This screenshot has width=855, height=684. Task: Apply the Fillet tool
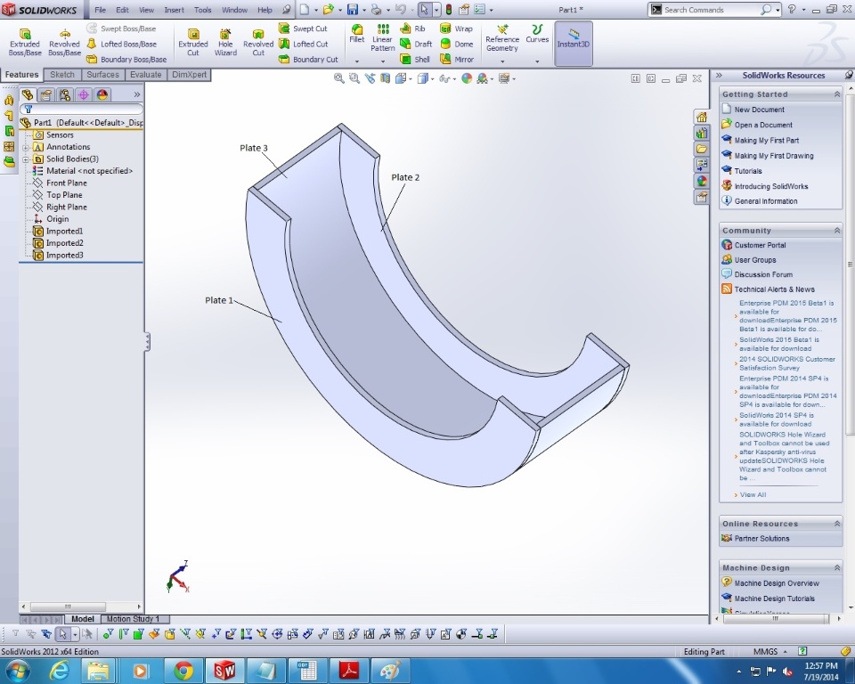pos(356,33)
